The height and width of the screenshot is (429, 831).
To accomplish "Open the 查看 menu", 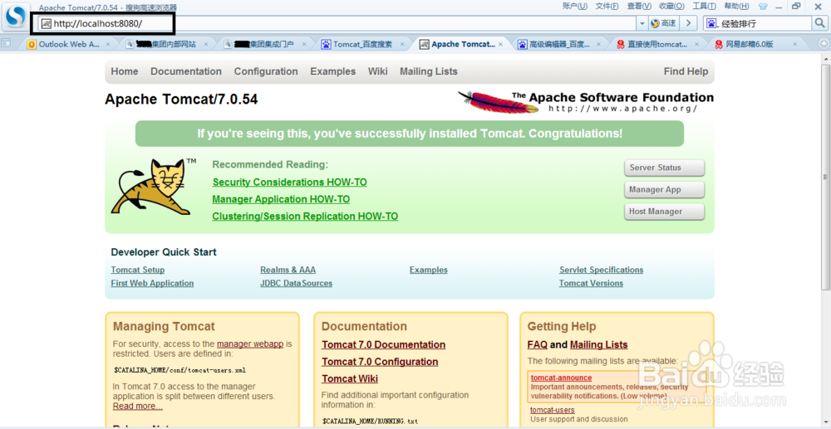I will (639, 6).
